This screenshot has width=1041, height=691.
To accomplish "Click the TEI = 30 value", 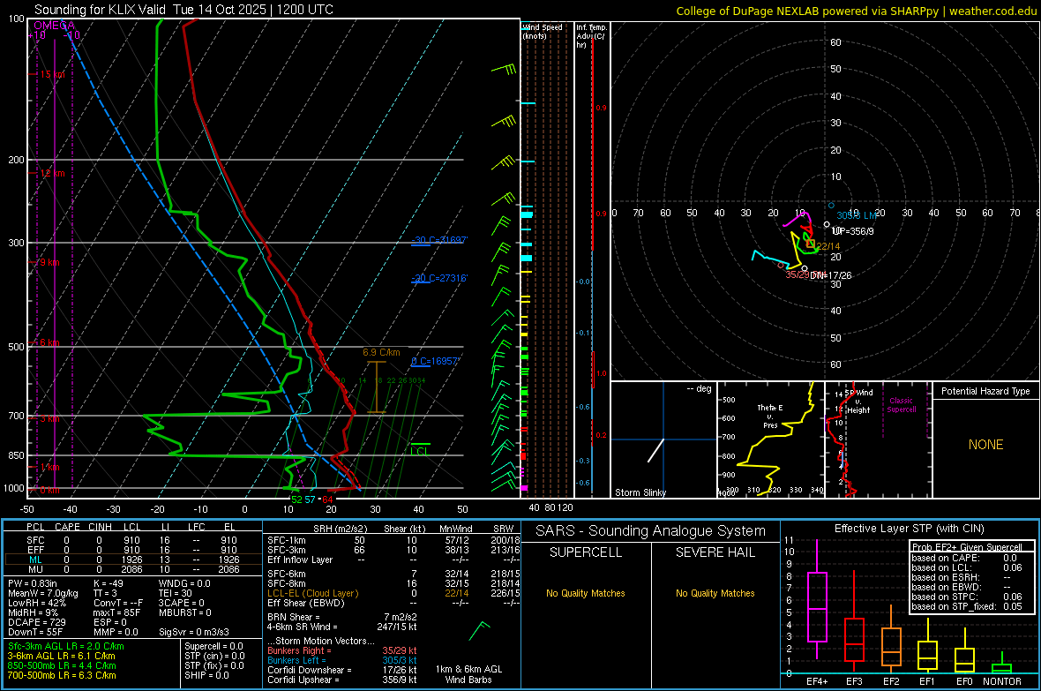I will pyautogui.click(x=176, y=593).
